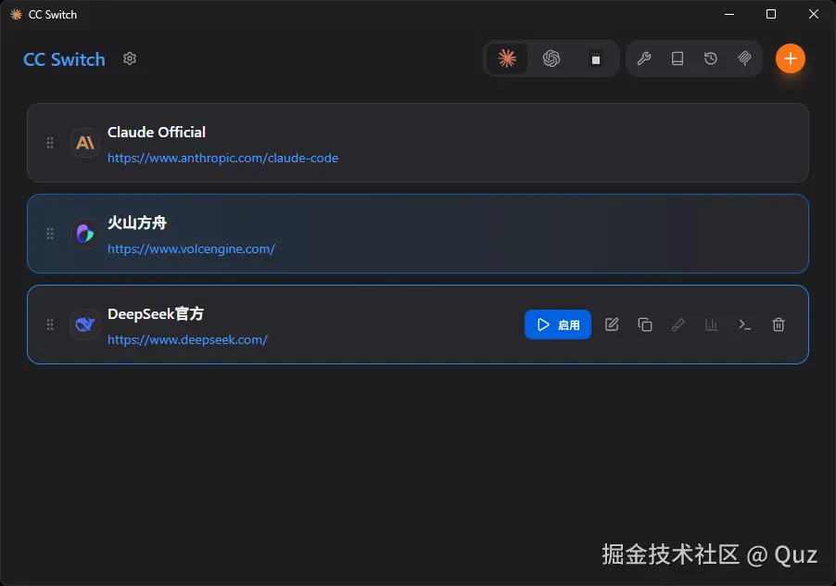Grab drag handle of Claude Official card
This screenshot has height=586, width=836.
[49, 143]
